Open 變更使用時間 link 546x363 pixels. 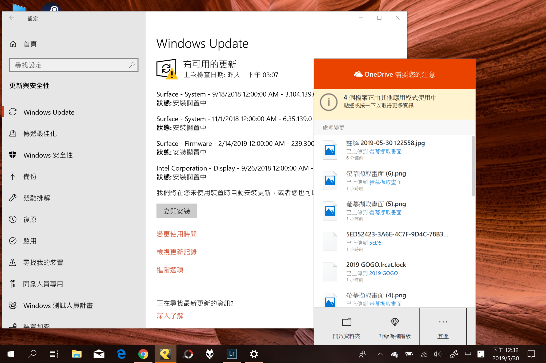(x=176, y=234)
